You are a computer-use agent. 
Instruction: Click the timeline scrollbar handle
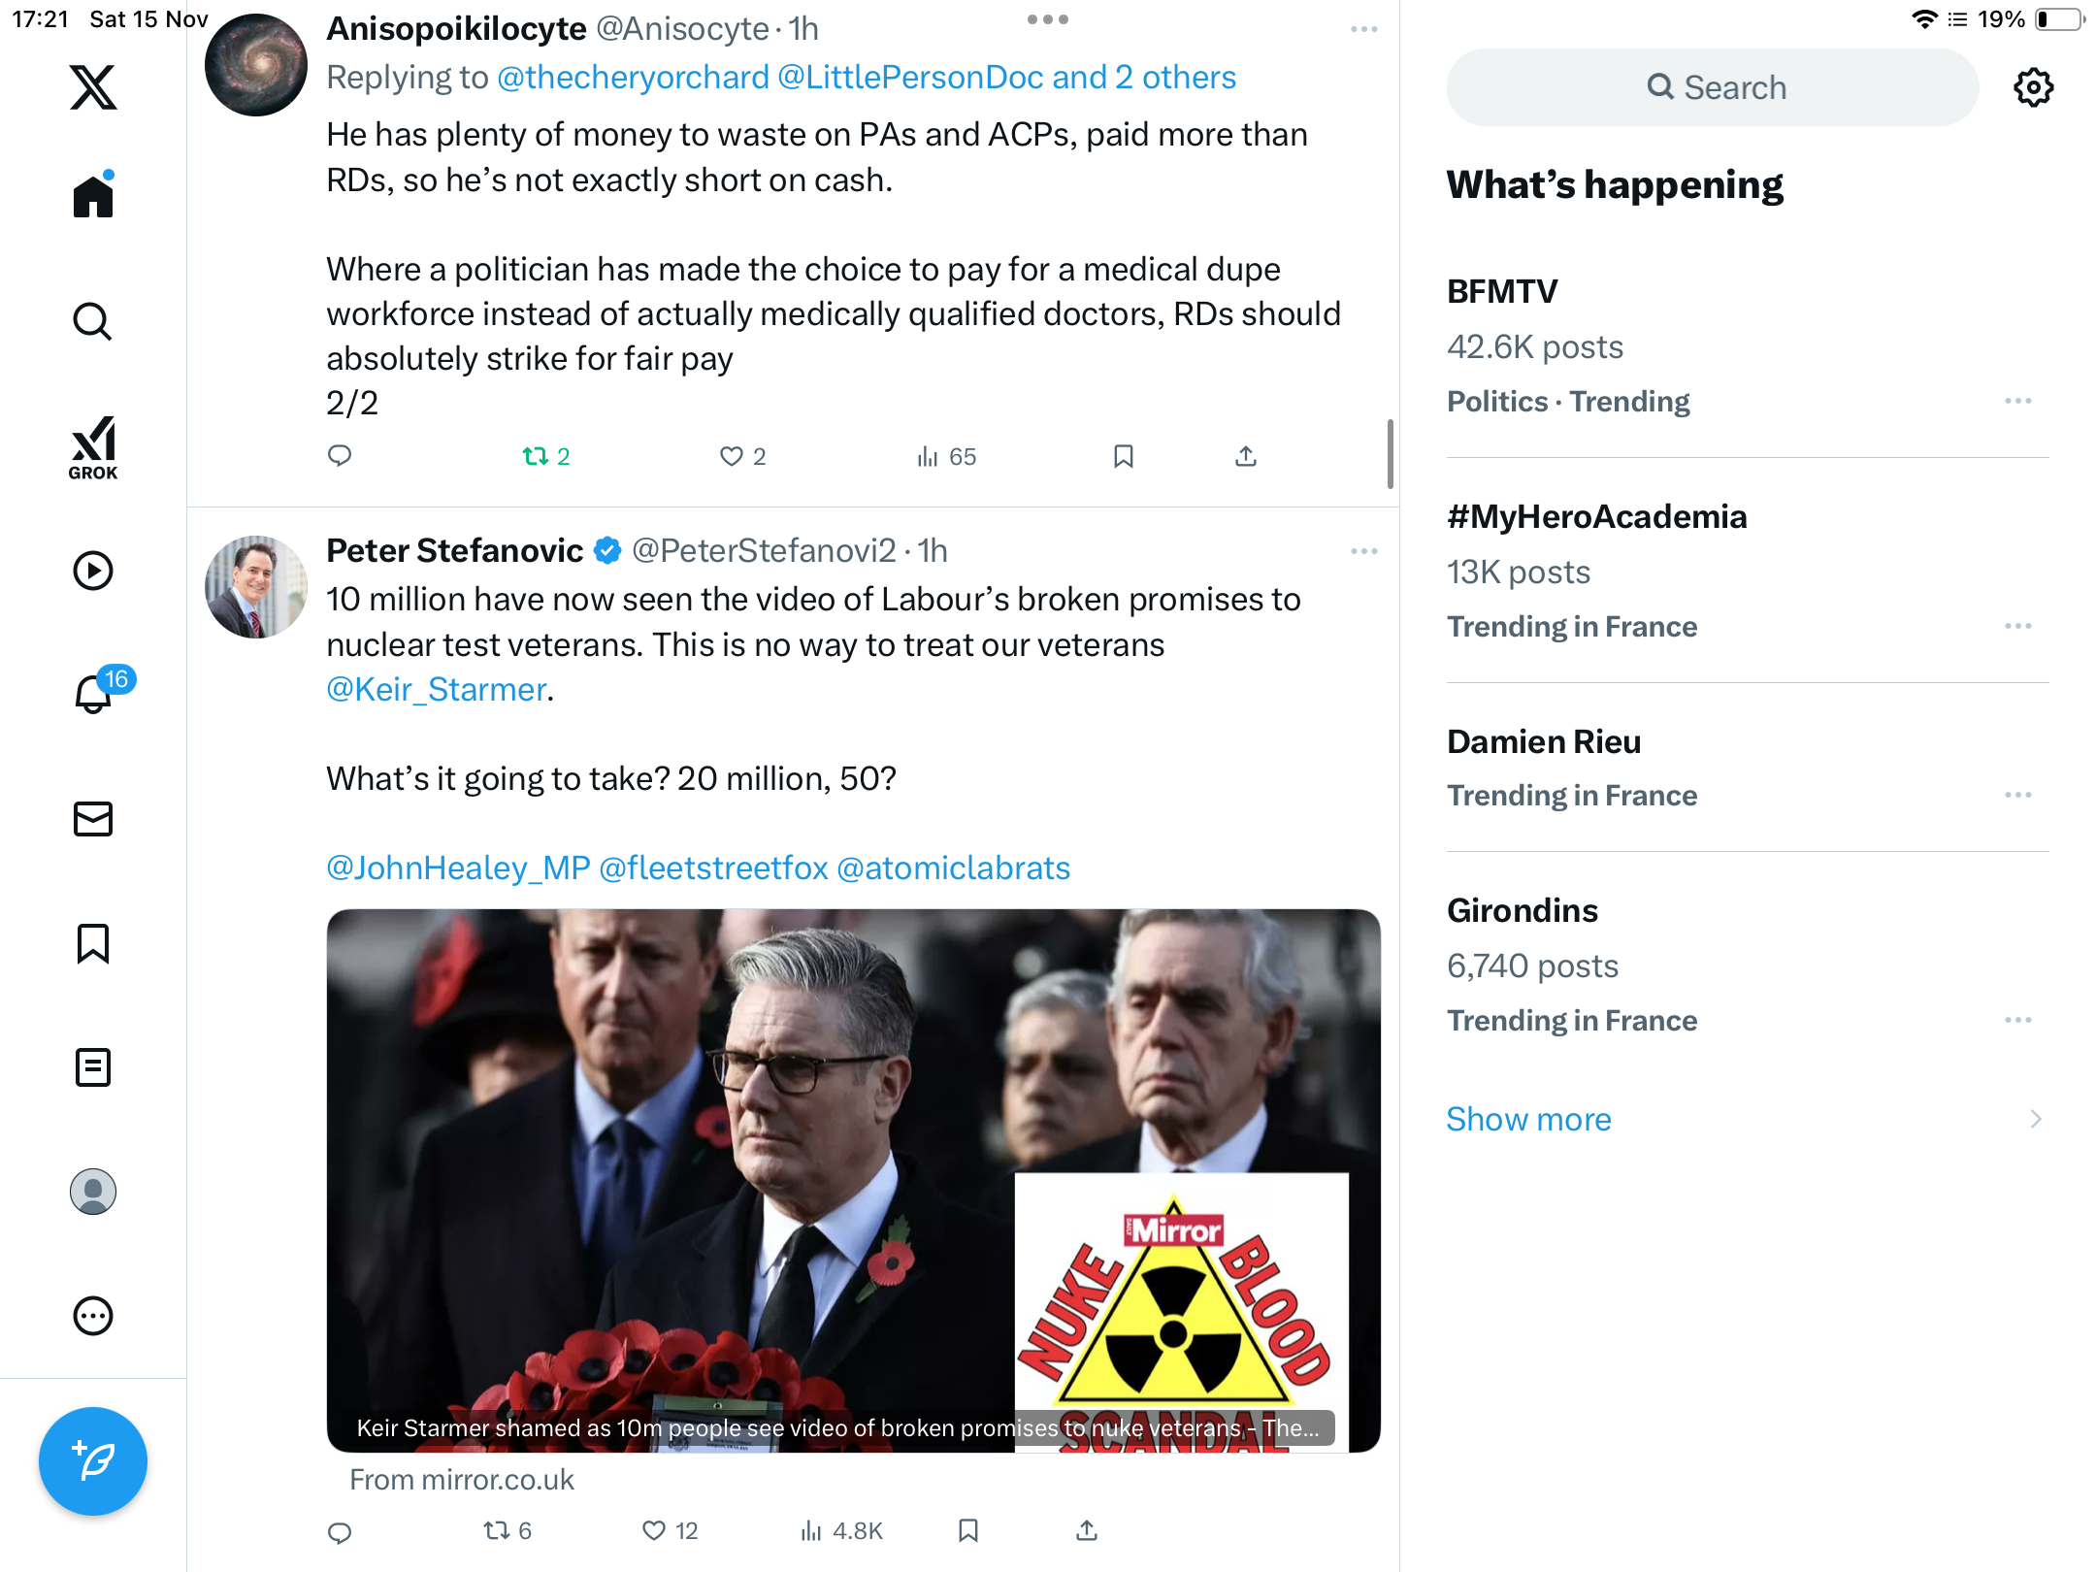click(x=1391, y=454)
